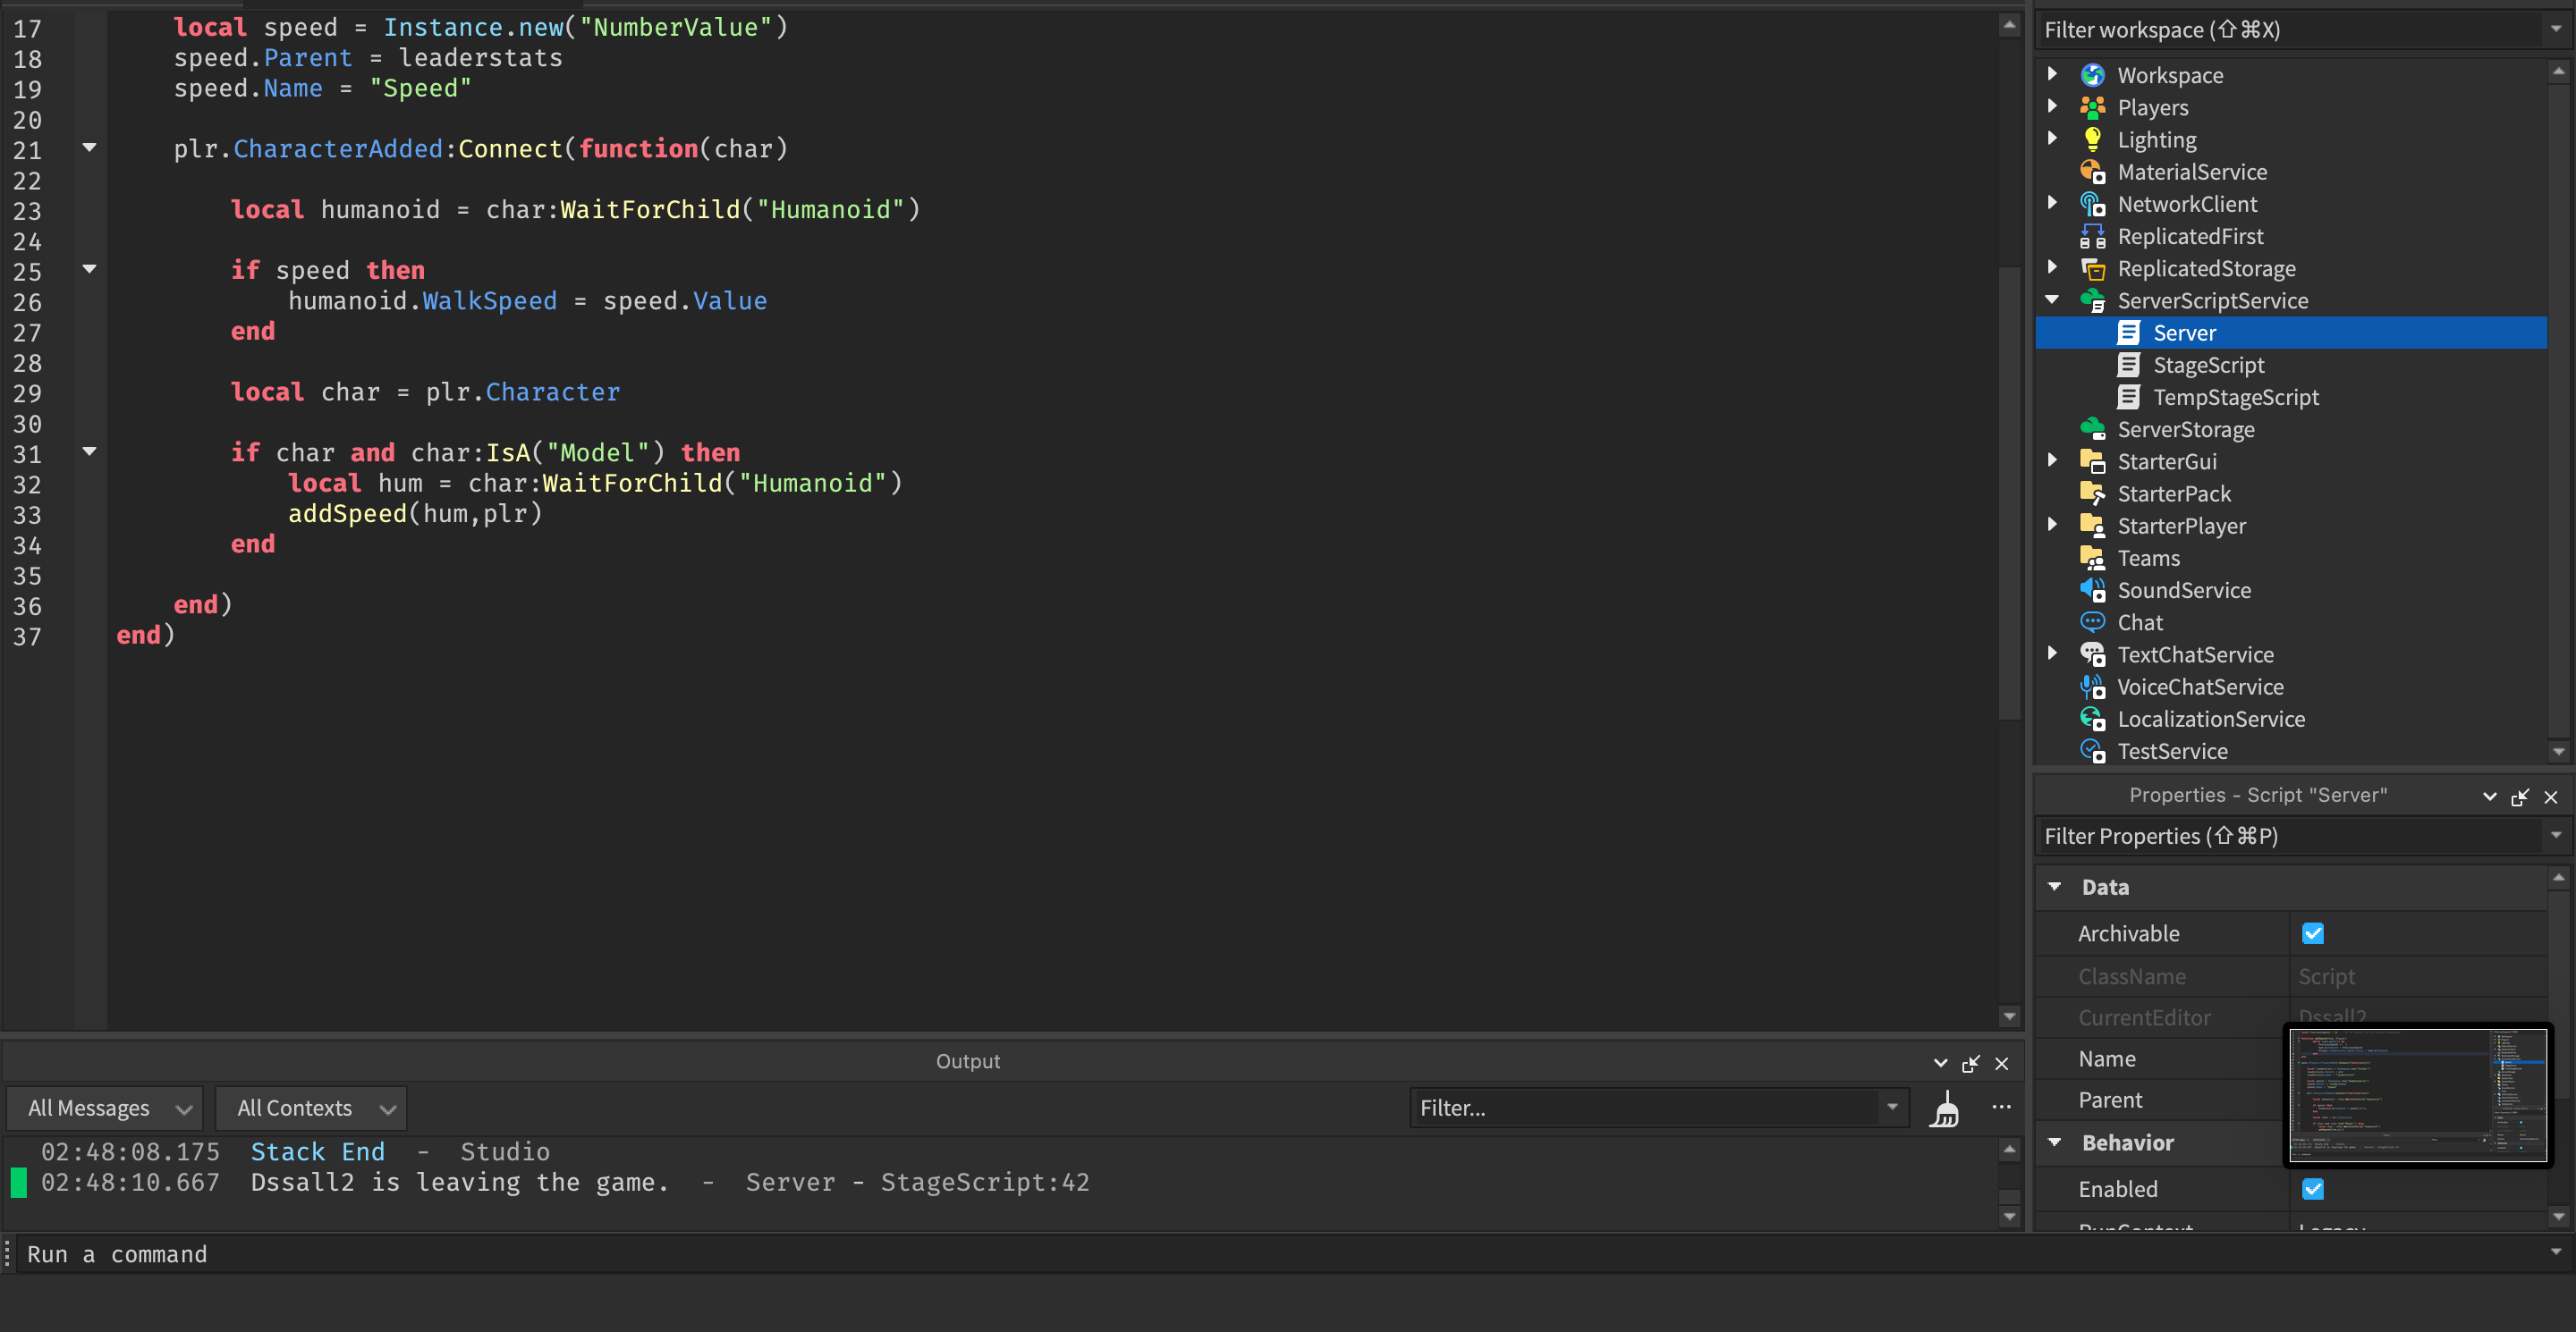Select TempStageScript in the Explorer tree

(x=2235, y=397)
